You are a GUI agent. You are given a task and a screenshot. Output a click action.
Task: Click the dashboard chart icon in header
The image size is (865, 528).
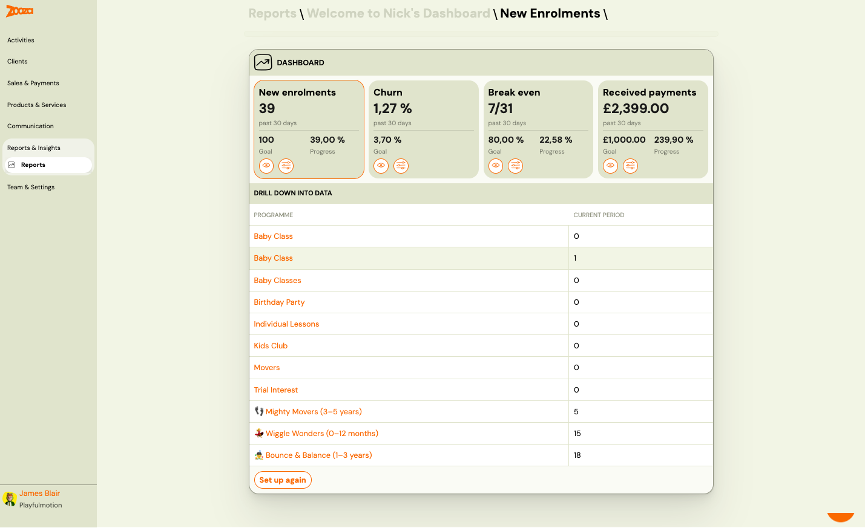(x=263, y=62)
